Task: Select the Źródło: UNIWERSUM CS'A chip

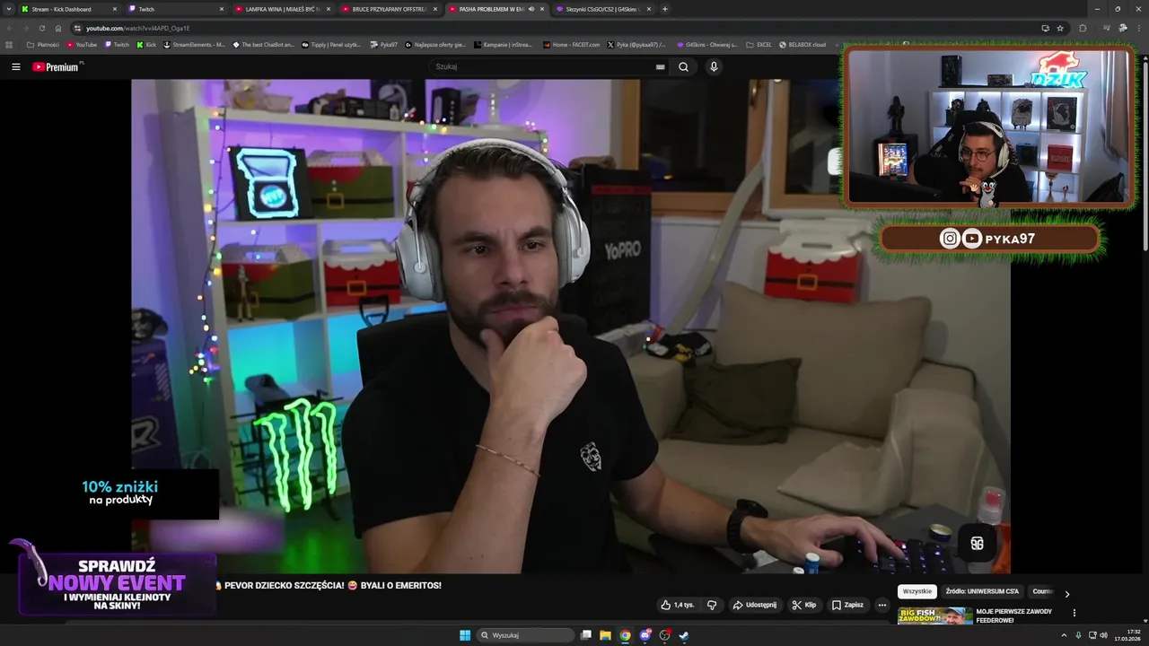Action: point(982,591)
